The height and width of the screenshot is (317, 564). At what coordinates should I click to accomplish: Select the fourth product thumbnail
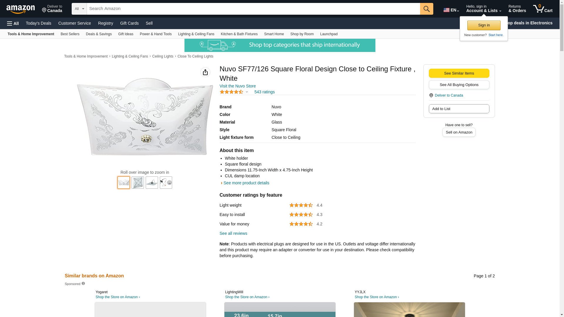[166, 183]
